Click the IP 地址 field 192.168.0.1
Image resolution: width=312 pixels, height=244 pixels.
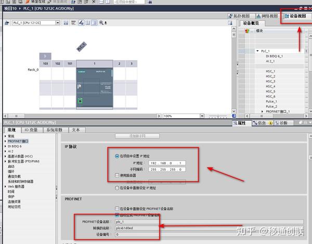click(x=167, y=163)
